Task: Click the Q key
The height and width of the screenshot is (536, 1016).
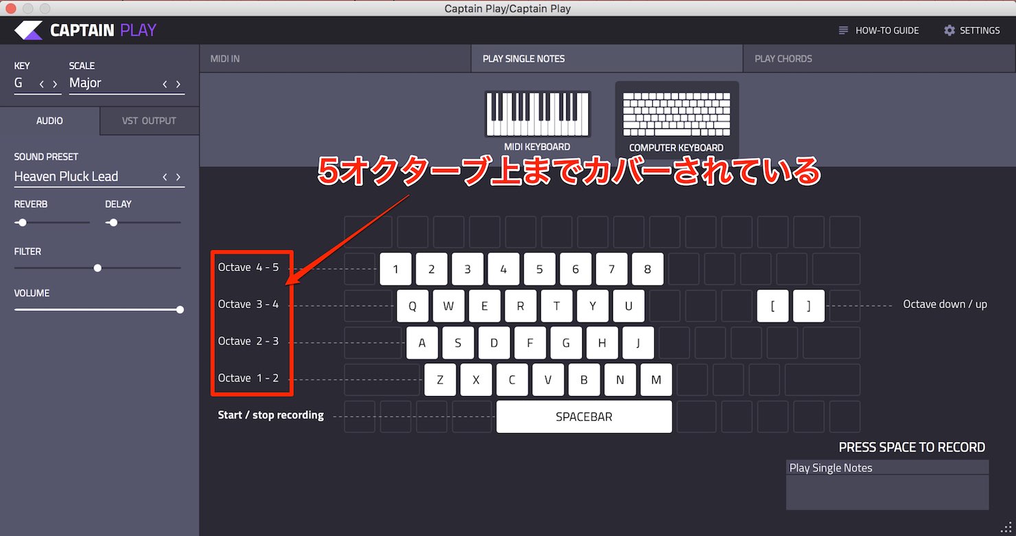Action: tap(413, 306)
